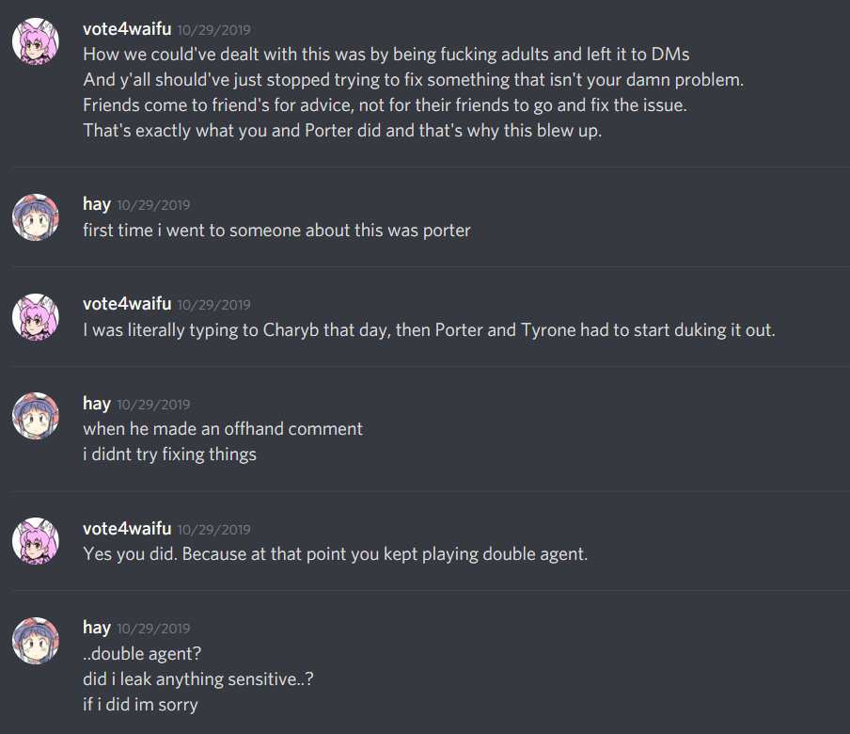This screenshot has width=850, height=734.
Task: Click the vote4waifu username above the 'Yes you did' message
Action: pyautogui.click(x=127, y=528)
